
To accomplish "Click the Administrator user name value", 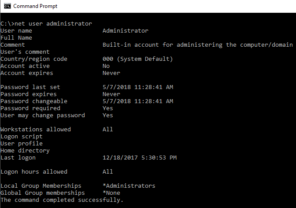I will pyautogui.click(x=125, y=31).
